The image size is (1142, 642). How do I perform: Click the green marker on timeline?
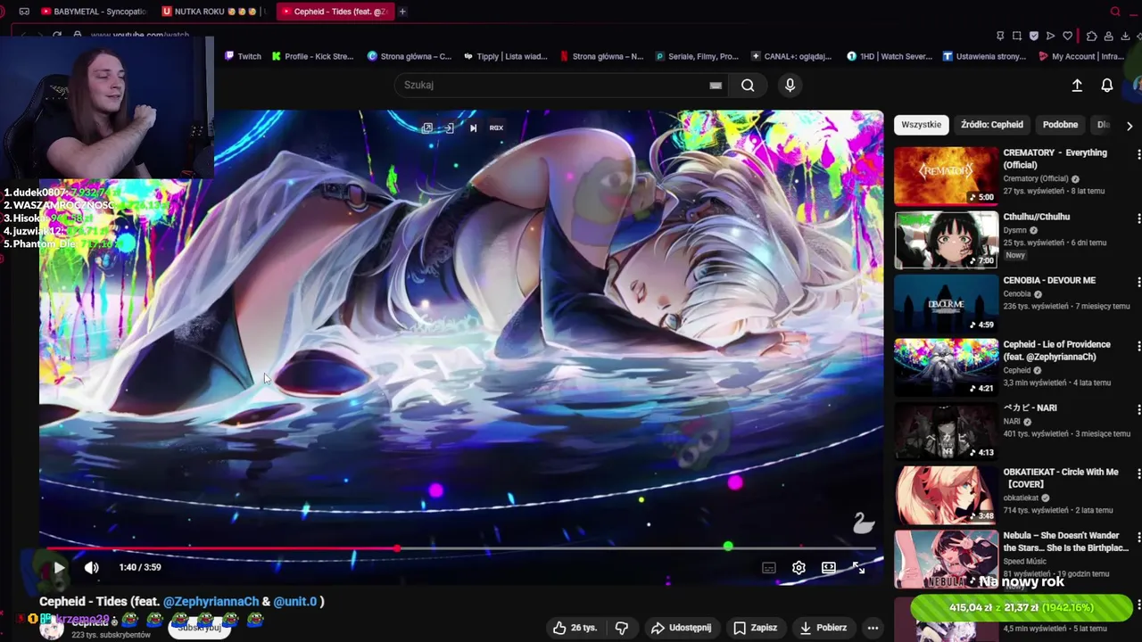[x=728, y=547]
